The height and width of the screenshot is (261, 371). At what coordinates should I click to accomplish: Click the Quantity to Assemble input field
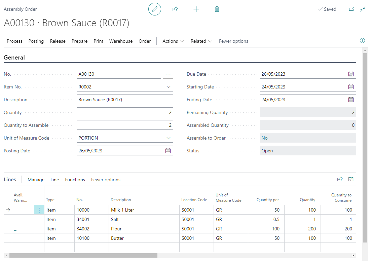[x=124, y=125]
